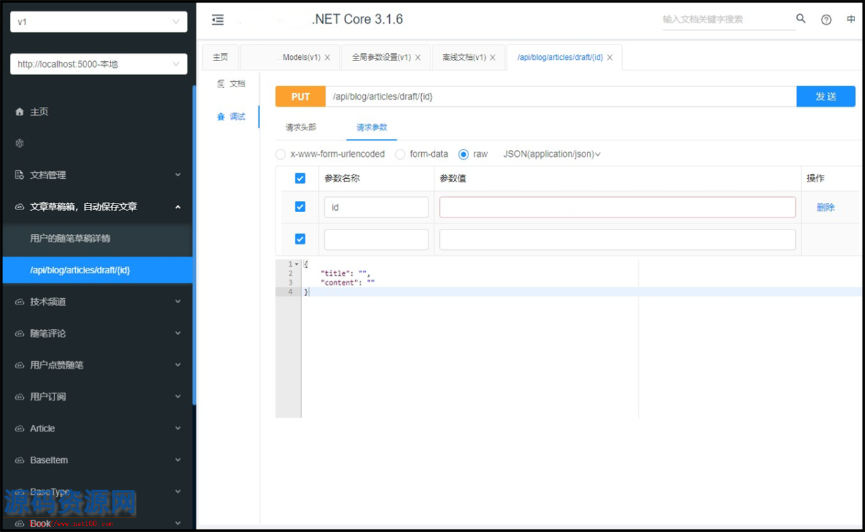Fold the JSON code at line 1

click(x=297, y=265)
